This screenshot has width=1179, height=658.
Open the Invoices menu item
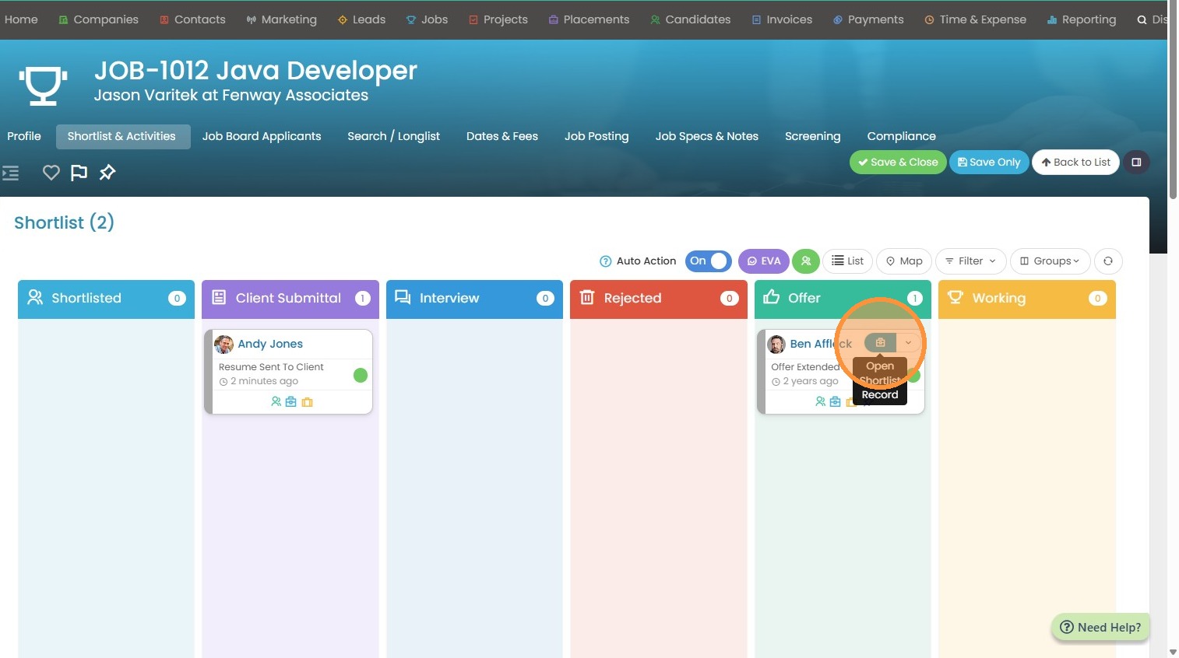[x=782, y=19]
